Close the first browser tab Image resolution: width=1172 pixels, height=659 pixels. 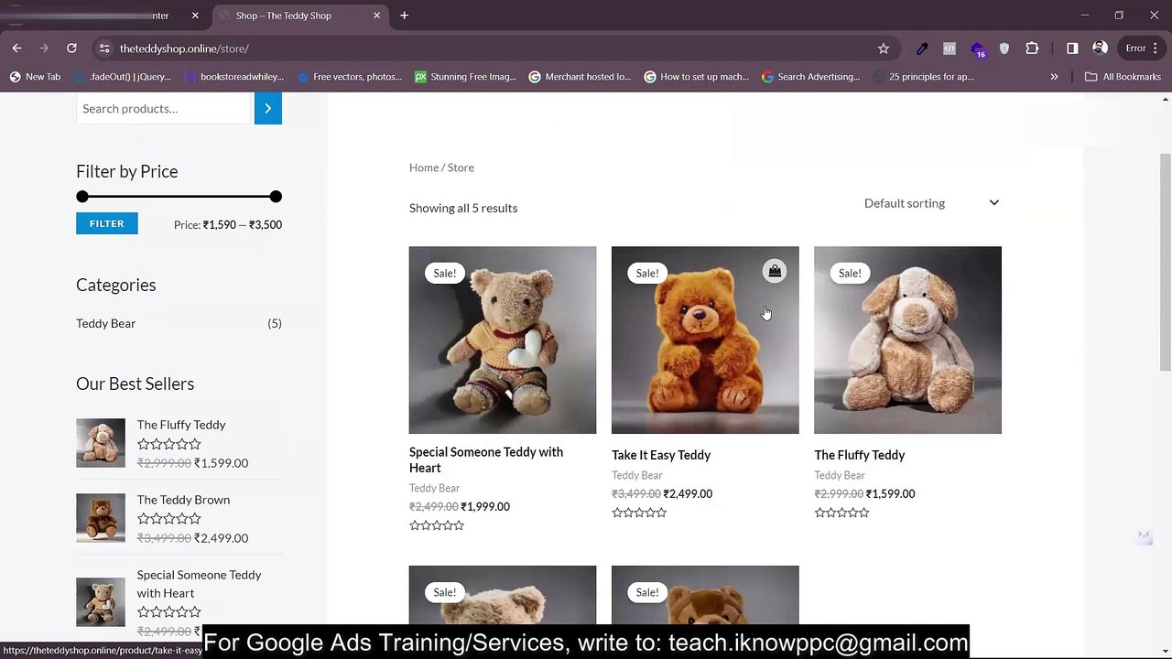(x=195, y=16)
